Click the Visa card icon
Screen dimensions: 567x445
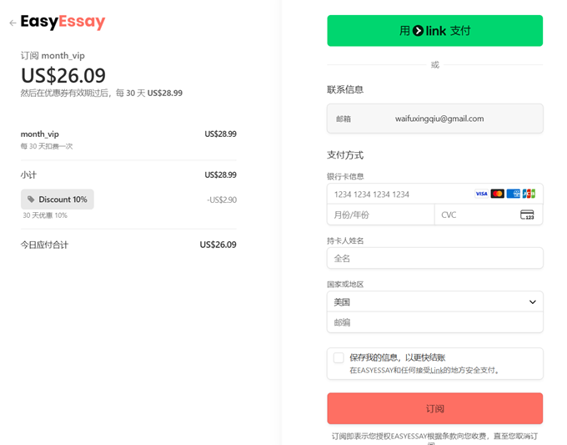click(481, 194)
